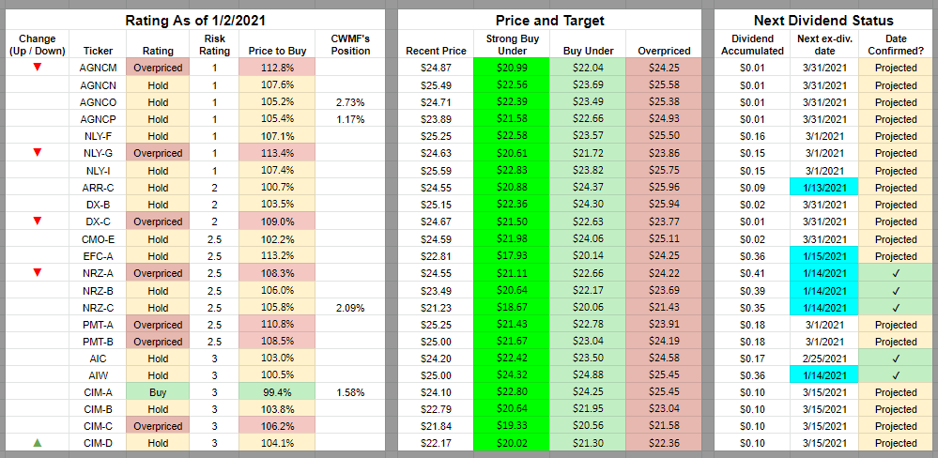Click the Date Confirmed checkmark for the 2/25/2021 row
Screen dimensions: 938x458
point(895,358)
